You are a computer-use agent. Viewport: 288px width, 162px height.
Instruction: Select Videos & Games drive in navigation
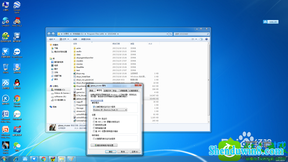61,93
